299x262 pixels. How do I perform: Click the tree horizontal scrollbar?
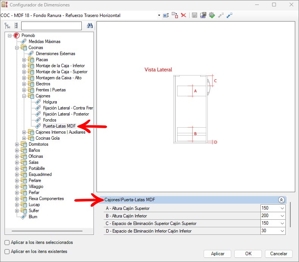(47, 231)
